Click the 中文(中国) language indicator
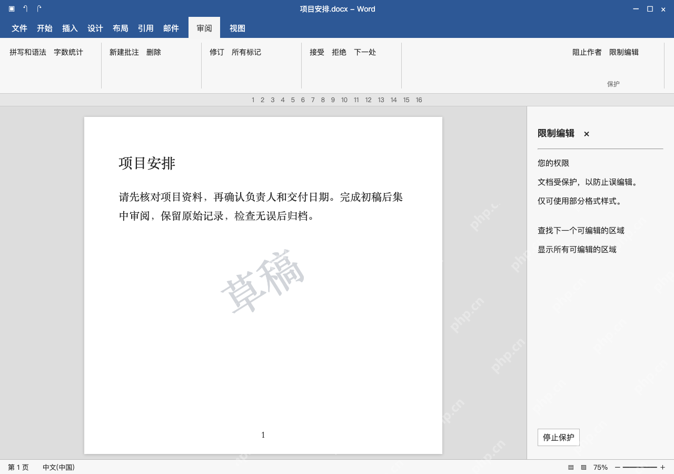The image size is (674, 474). point(58,468)
